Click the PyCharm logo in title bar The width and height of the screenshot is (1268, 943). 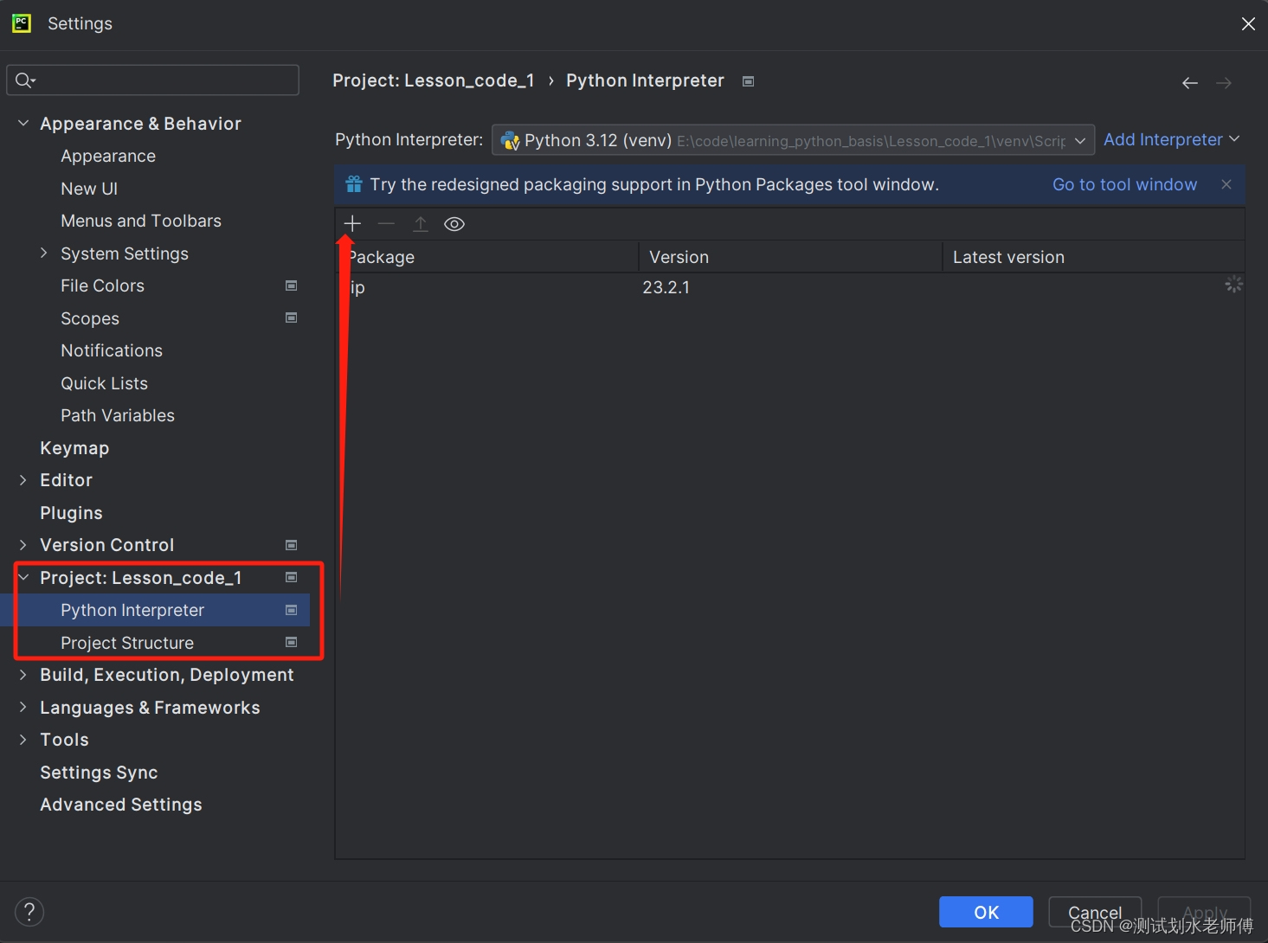click(x=22, y=23)
